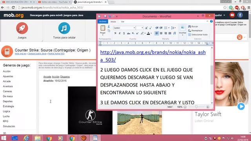This screenshot has width=251, height=141.
Task: Click the text highlight color pen icon
Action: pyautogui.click(x=142, y=33)
